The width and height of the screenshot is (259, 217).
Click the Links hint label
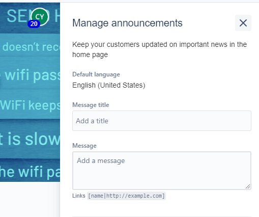pyautogui.click(x=79, y=196)
